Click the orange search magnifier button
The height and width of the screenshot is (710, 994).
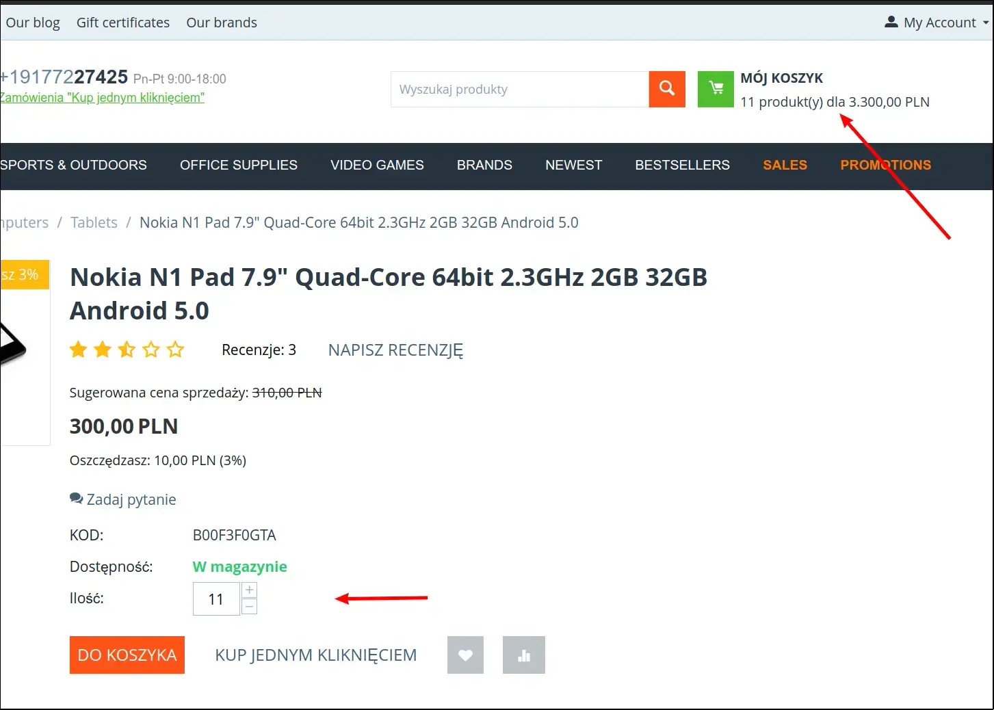667,89
